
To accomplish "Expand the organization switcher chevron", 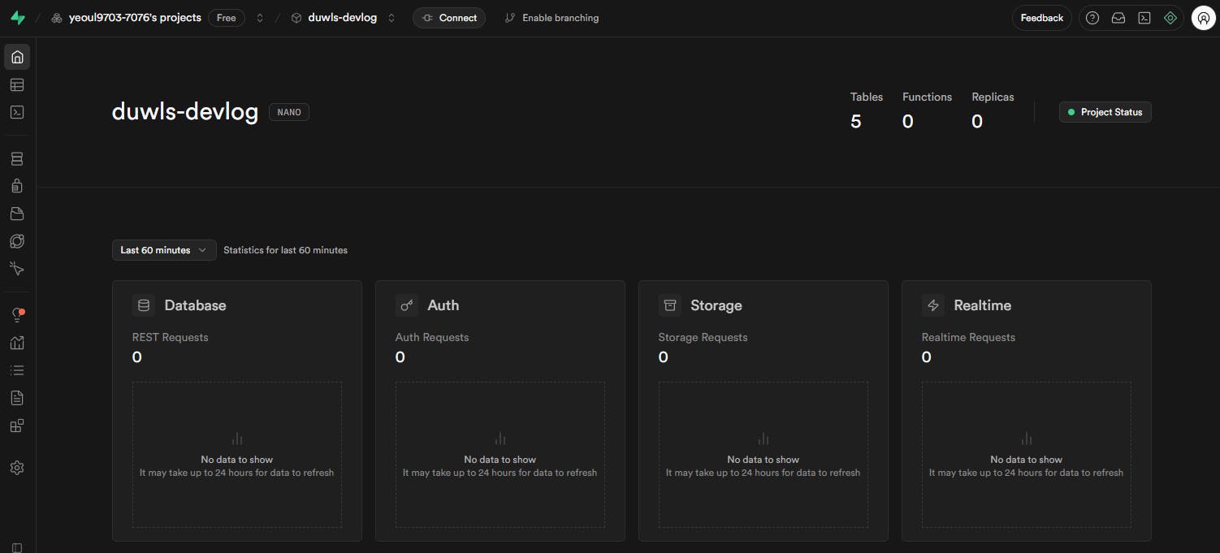I will coord(260,18).
